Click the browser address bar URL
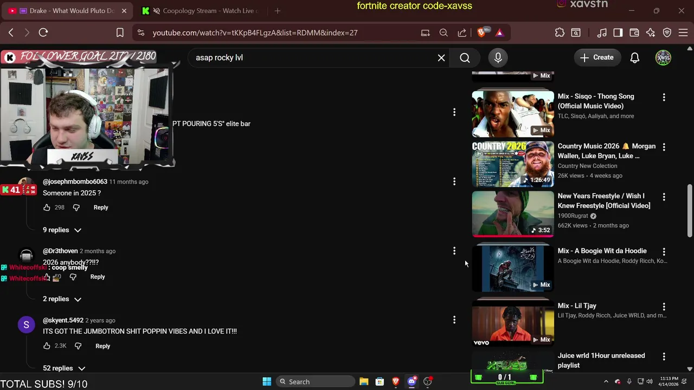Screen dimensions: 694x390 tap(255, 32)
